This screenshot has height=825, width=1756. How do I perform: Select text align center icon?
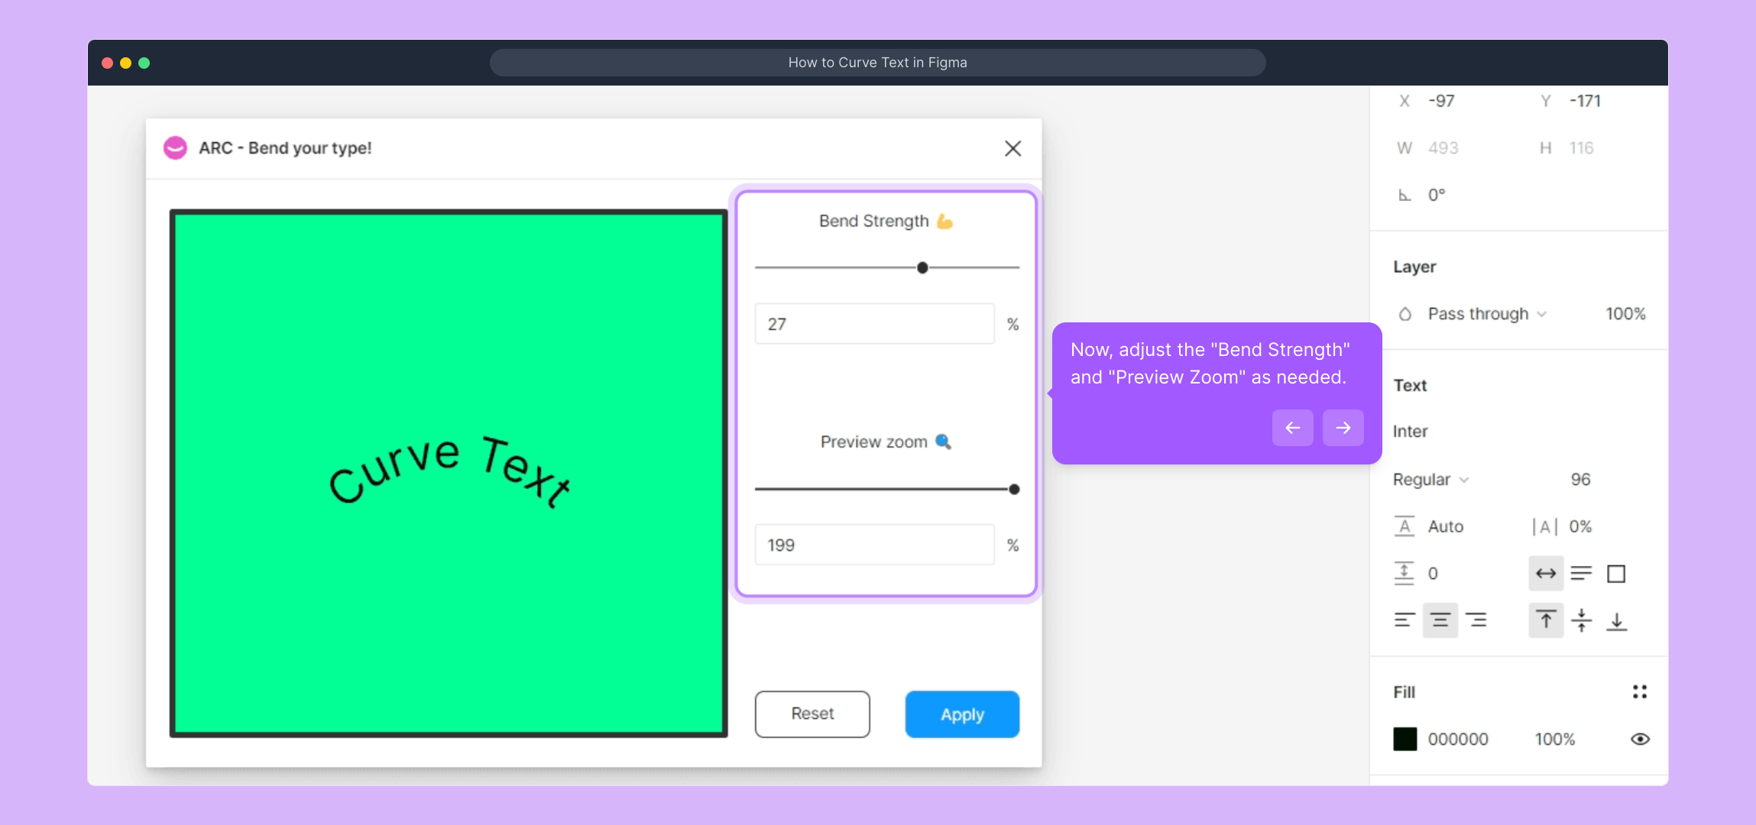1440,620
